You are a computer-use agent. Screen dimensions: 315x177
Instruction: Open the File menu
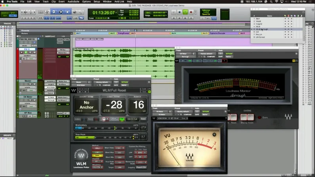22,2
